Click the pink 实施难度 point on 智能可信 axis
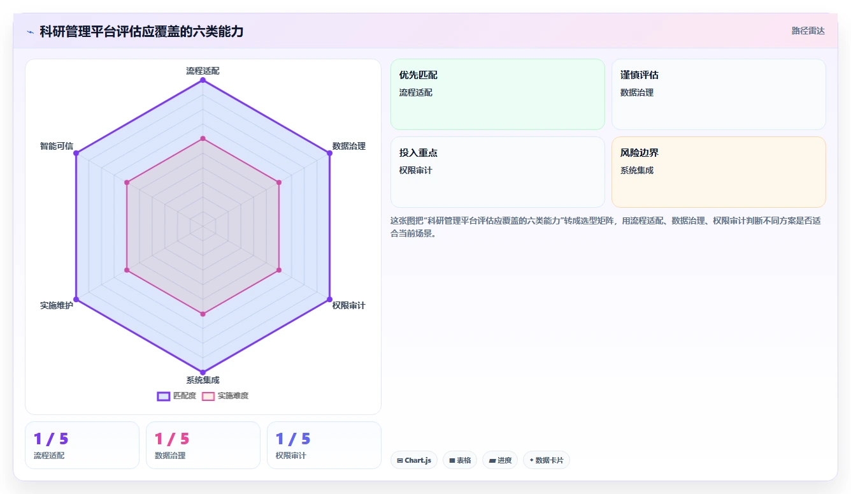The width and height of the screenshot is (851, 494). click(x=127, y=182)
